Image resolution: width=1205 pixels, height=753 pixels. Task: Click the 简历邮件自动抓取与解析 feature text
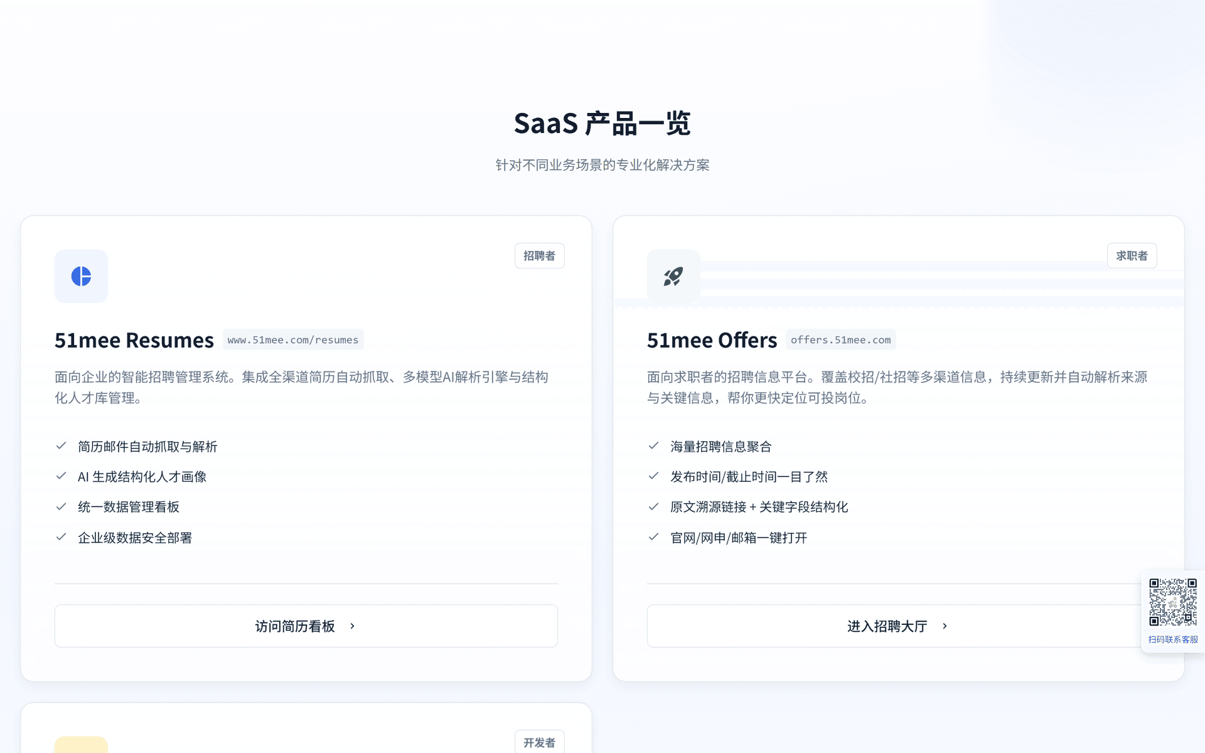pos(147,447)
